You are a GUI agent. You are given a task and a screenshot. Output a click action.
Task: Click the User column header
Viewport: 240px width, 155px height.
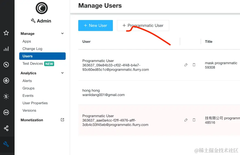86,42
